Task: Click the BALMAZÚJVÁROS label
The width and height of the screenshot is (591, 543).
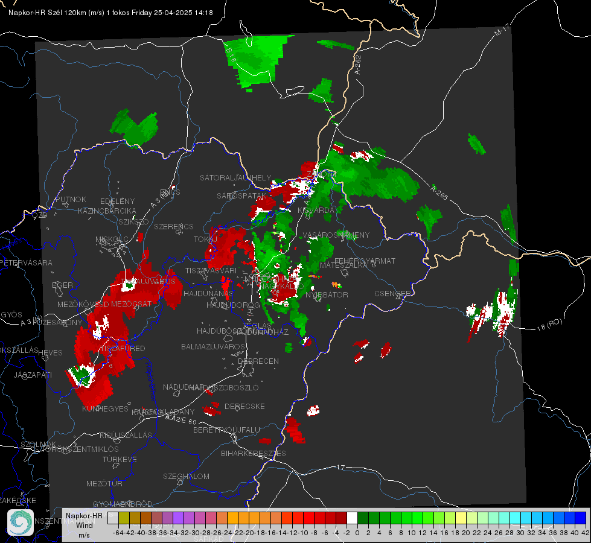Action: 213,347
